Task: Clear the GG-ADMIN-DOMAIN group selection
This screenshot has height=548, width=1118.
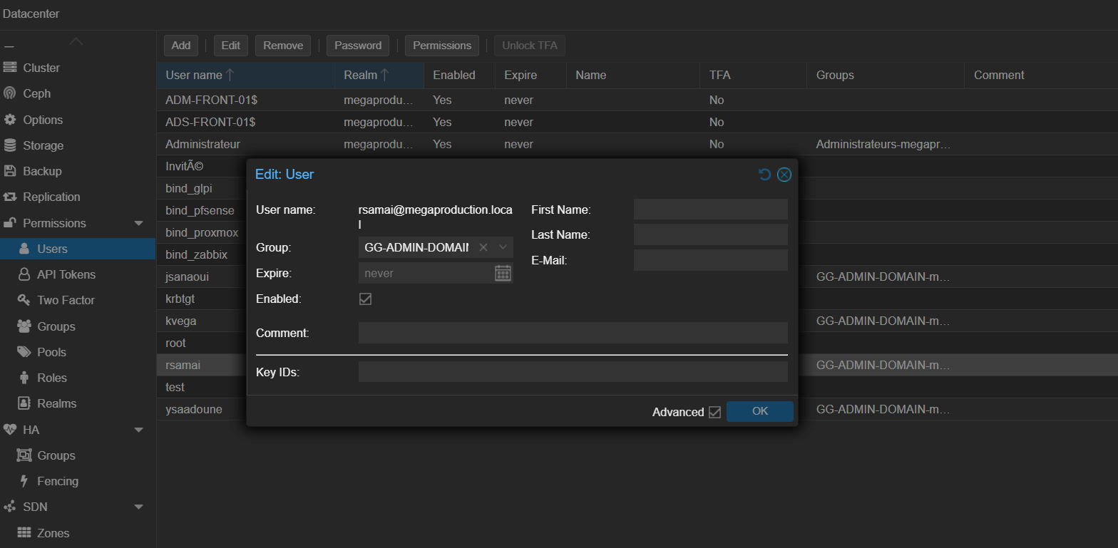Action: coord(483,247)
